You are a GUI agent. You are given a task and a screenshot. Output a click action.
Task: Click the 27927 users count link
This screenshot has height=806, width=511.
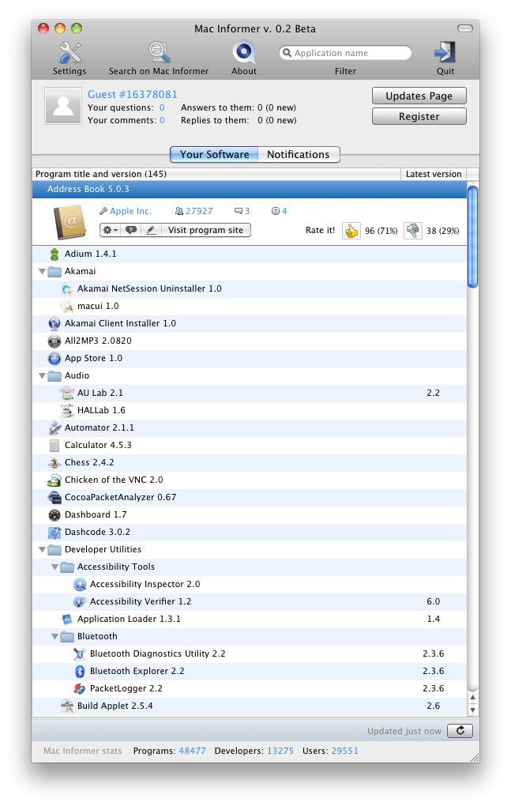pyautogui.click(x=199, y=211)
